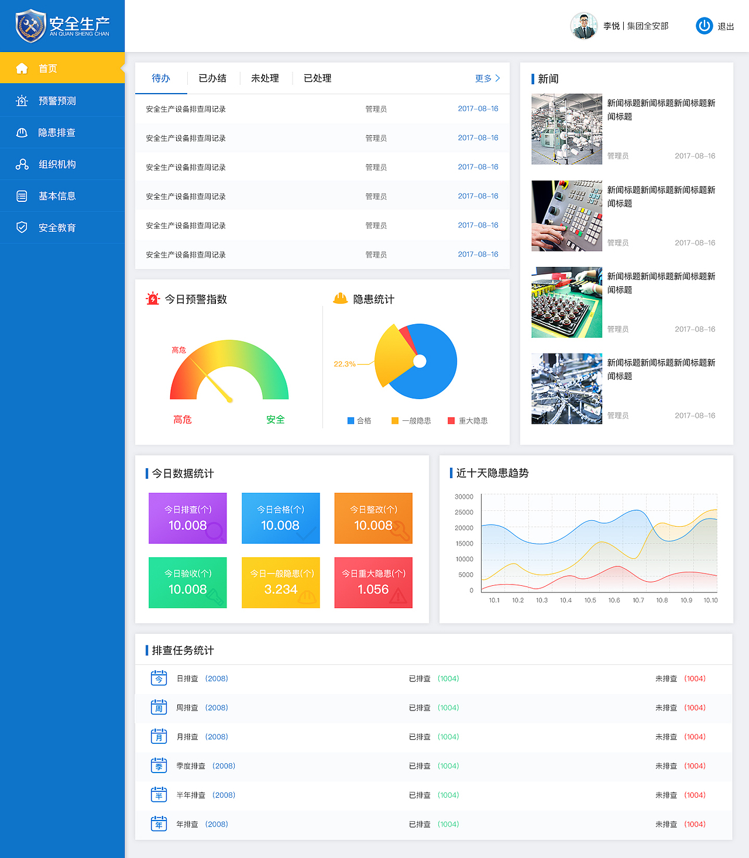The width and height of the screenshot is (749, 858).
Task: Click the yellow 一般隐患 legend swatch
Action: [395, 421]
